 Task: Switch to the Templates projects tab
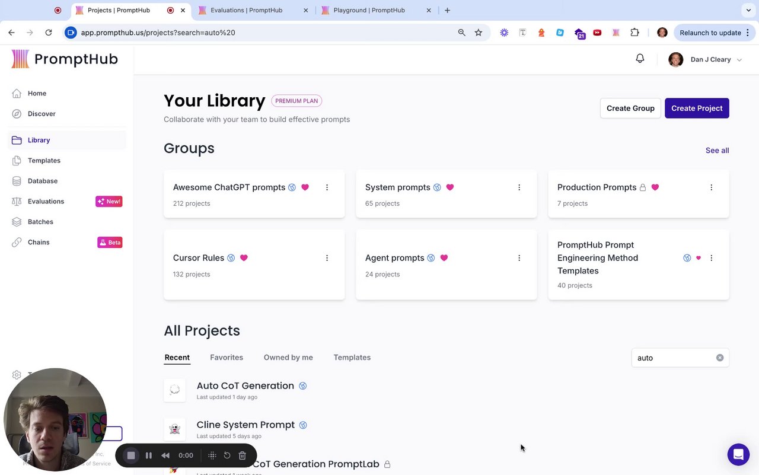tap(352, 358)
